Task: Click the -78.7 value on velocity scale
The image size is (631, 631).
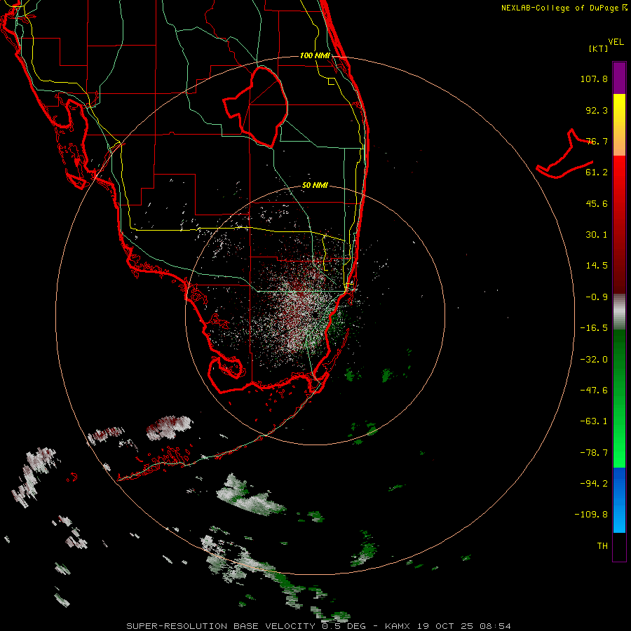Action: point(594,453)
